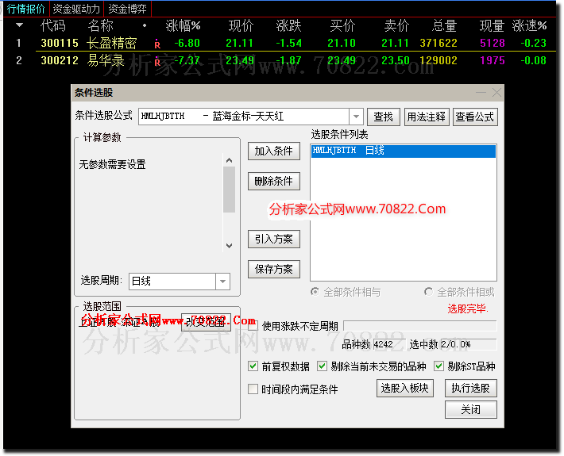This screenshot has width=564, height=456.
Task: Click the sort triangle in table header
Action: tap(19, 25)
